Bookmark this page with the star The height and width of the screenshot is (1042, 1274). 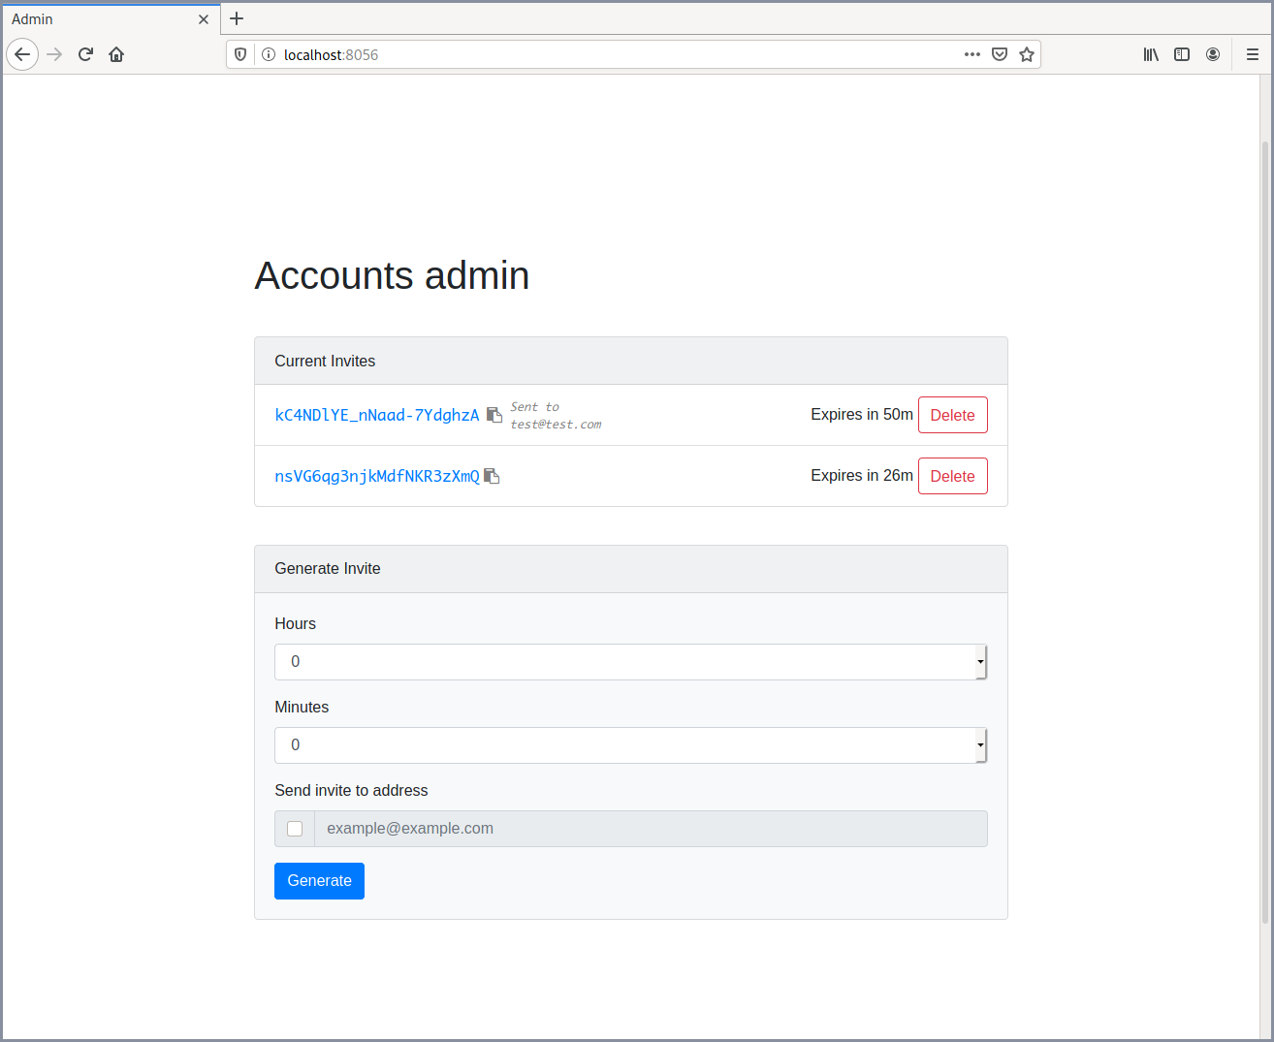[x=1027, y=54]
